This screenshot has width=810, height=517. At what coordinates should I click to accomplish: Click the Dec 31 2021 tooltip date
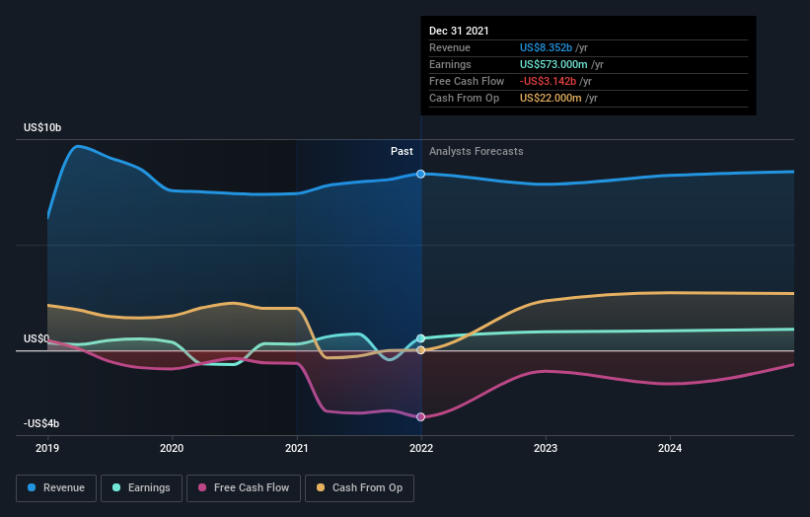[459, 31]
